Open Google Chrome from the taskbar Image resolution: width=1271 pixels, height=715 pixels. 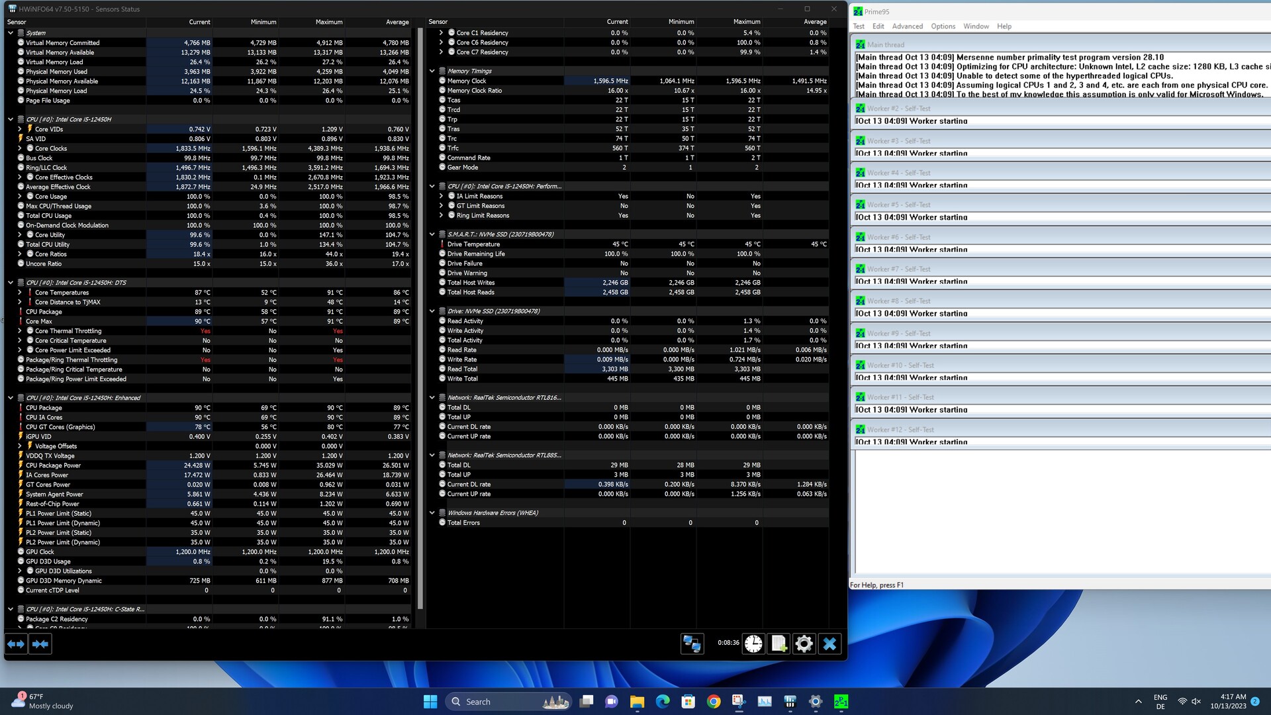pyautogui.click(x=714, y=702)
